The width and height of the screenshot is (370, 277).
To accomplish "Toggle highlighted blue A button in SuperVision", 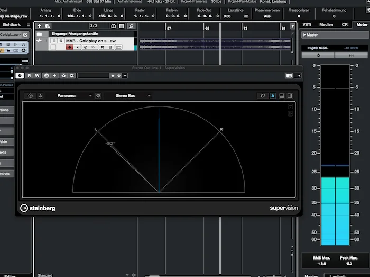I will point(273,96).
